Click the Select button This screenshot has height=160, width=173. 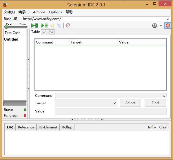pos(130,103)
